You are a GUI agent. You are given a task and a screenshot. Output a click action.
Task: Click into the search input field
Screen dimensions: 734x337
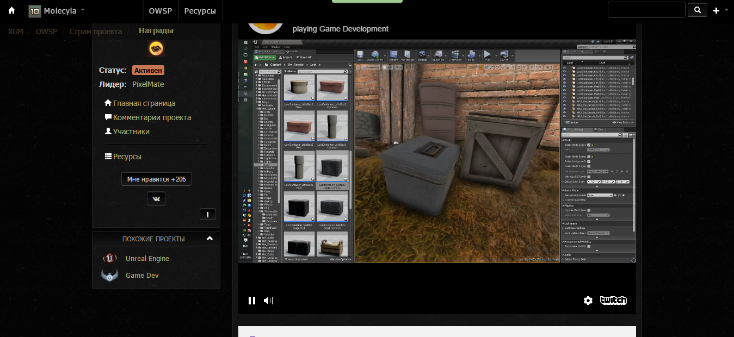pos(646,10)
